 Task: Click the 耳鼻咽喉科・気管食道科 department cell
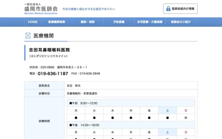[x=82, y=93]
